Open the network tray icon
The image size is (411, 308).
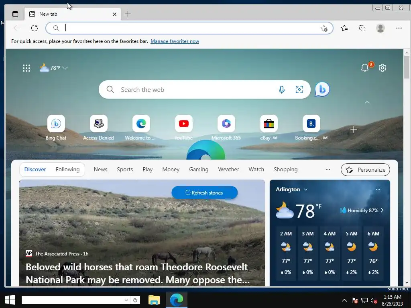click(364, 301)
